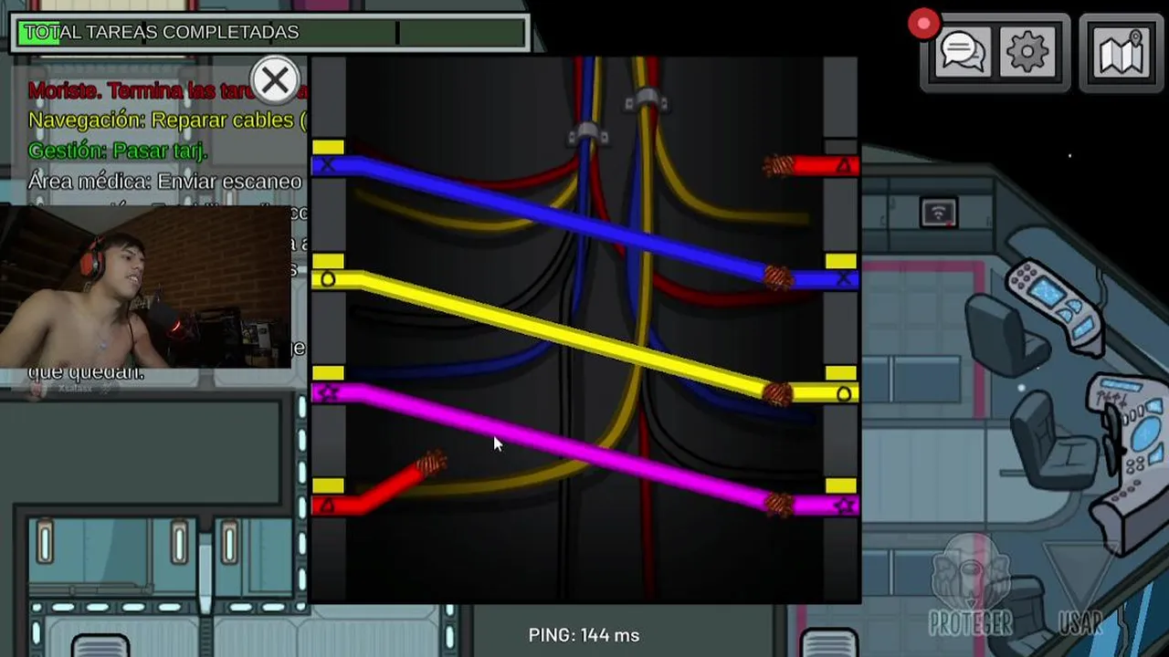The height and width of the screenshot is (657, 1169).
Task: Click the streamer webcam overlay
Action: (x=145, y=286)
